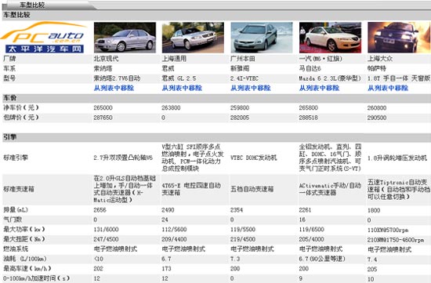
Task: Select the 车型比较 tab at top
Action: tap(32, 5)
